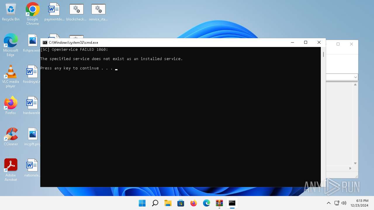Image resolution: width=374 pixels, height=210 pixels.
Task: Open the Windows Start menu
Action: [x=142, y=203]
